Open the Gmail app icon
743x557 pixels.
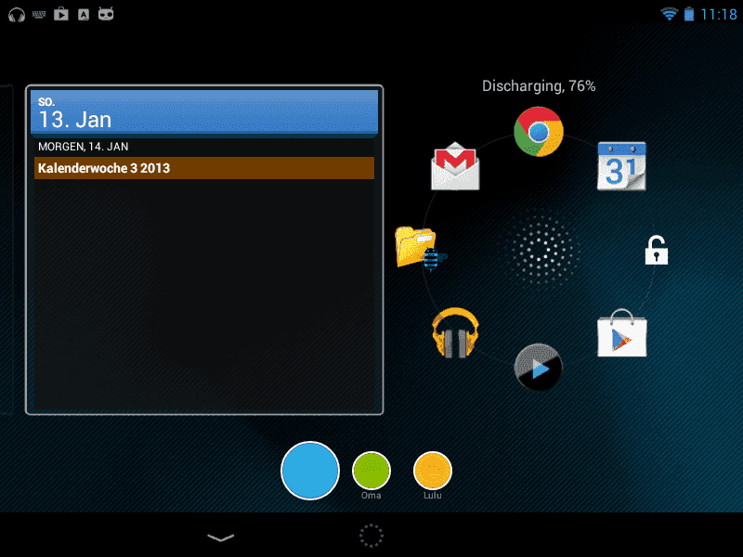pos(455,166)
